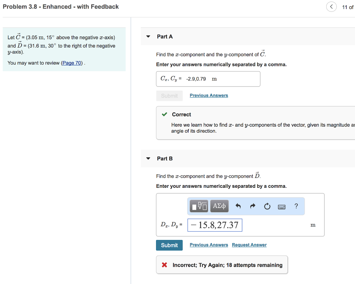View Previous Answers for Part B

[209, 245]
